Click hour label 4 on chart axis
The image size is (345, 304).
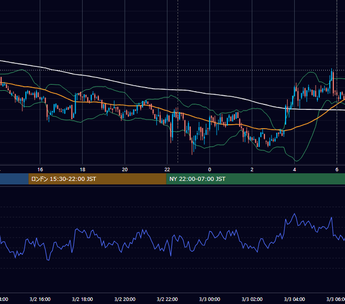[294, 170]
